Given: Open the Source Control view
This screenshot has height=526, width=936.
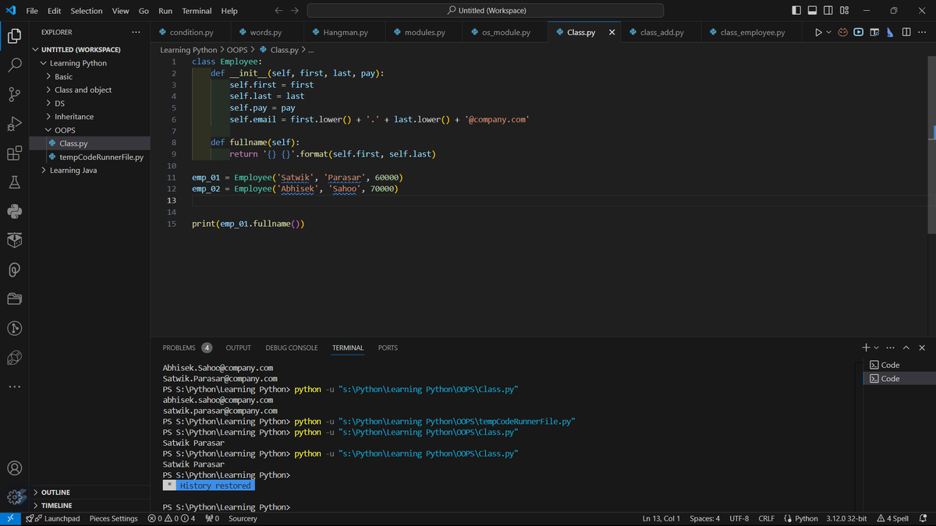Looking at the screenshot, I should pos(14,94).
